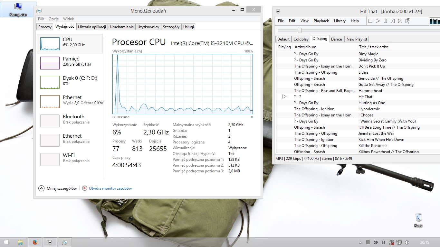Open the View menu in foobar2000
This screenshot has width=440, height=247.
click(x=304, y=21)
